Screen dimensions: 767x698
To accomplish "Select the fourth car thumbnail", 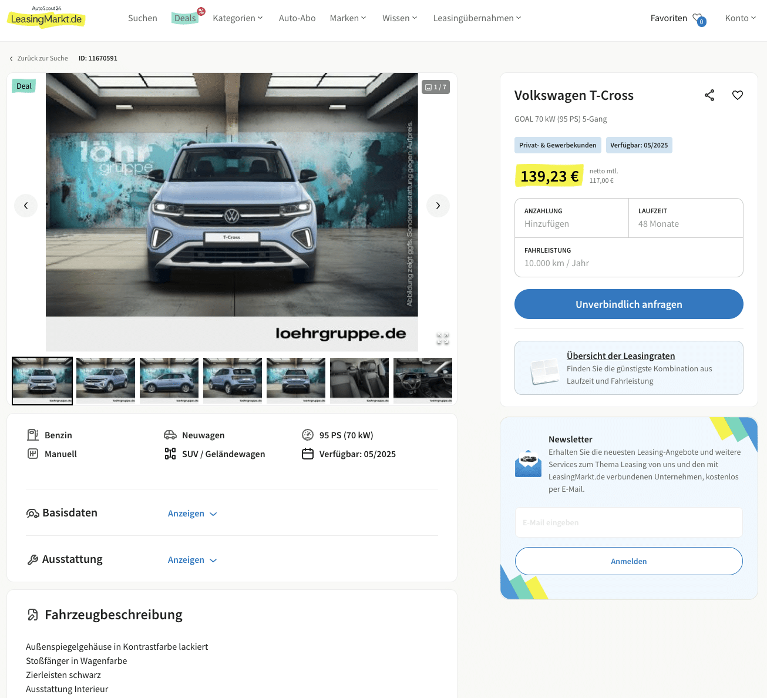I will pyautogui.click(x=233, y=381).
